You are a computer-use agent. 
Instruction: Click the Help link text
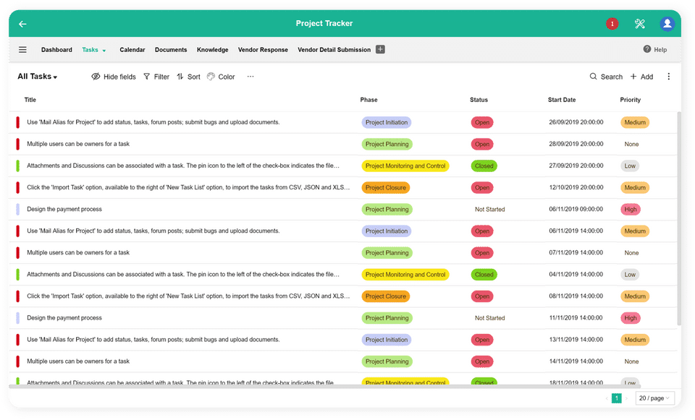[x=660, y=50]
